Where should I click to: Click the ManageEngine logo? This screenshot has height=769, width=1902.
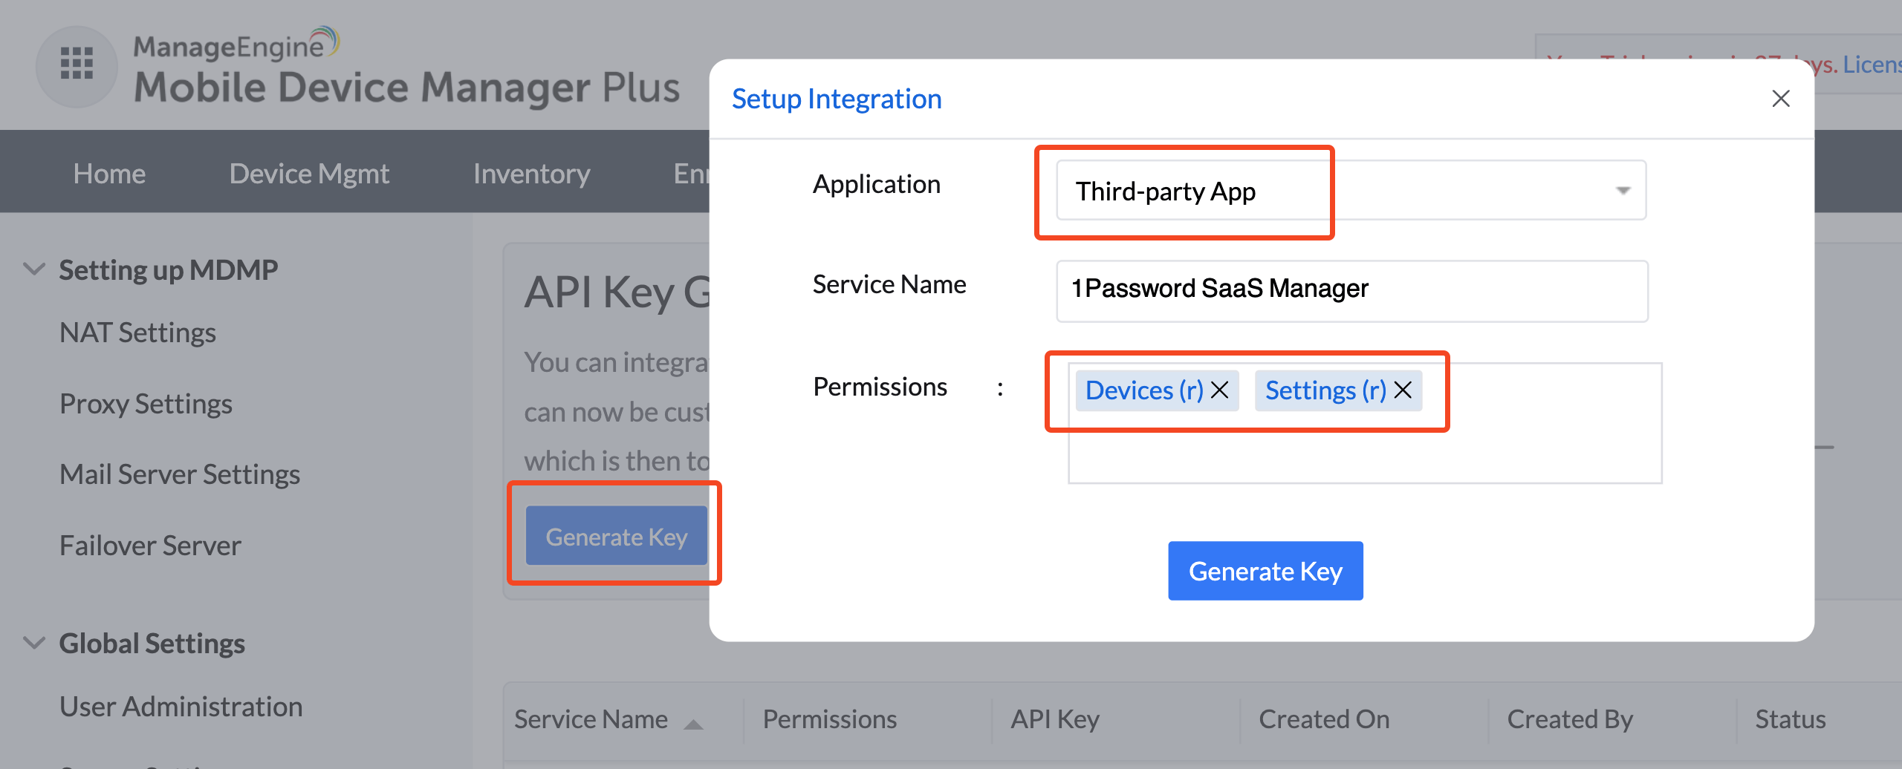click(x=406, y=68)
